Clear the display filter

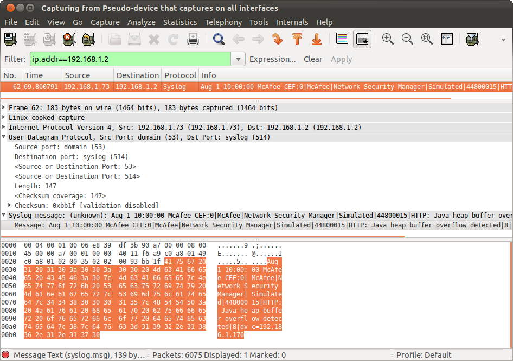(313, 59)
